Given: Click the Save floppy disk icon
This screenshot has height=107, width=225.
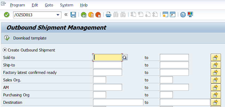Looking at the screenshot, I should click(x=73, y=15).
